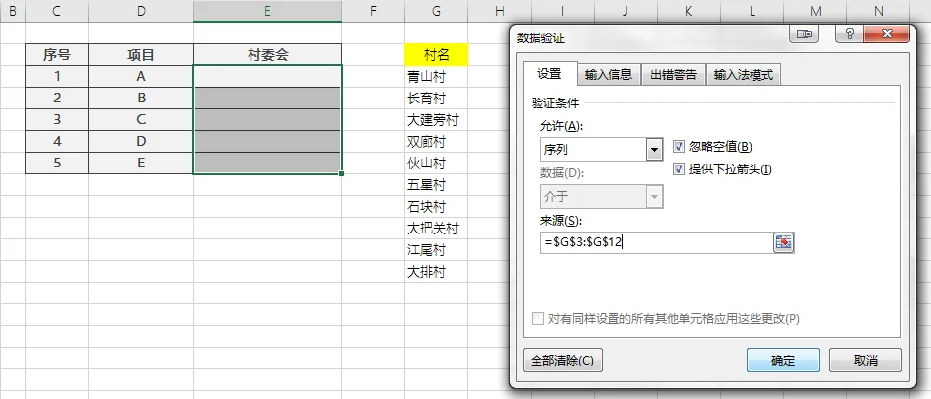
Task: Click the 序号 cell containing 1
Action: coord(56,77)
